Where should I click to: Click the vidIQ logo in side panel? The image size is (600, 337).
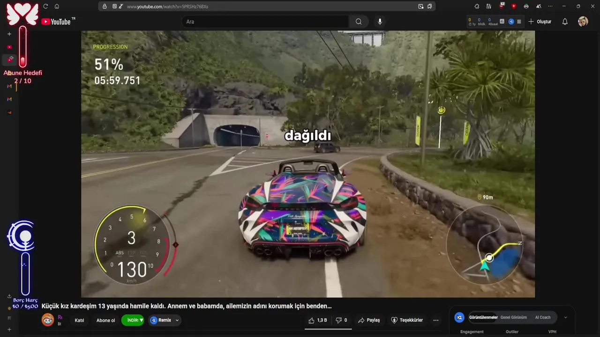point(459,317)
